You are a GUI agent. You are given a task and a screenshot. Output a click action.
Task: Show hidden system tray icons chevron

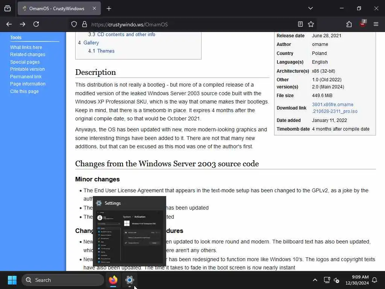point(315,280)
